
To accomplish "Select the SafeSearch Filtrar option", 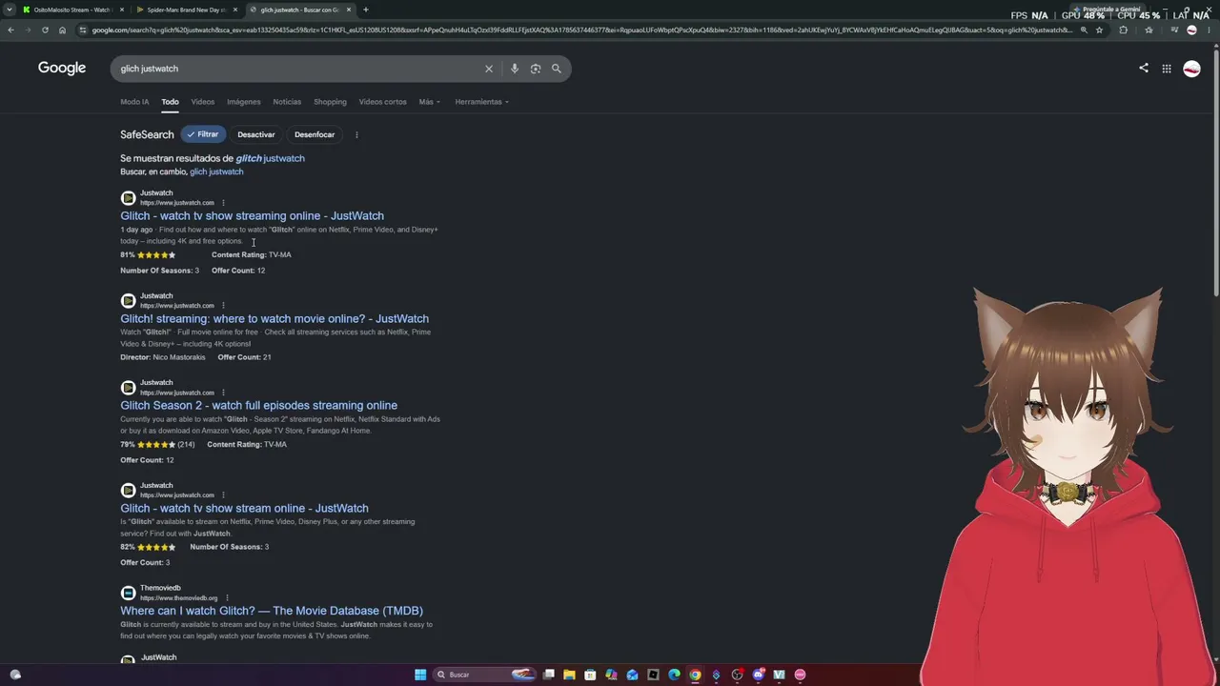I will 202,134.
